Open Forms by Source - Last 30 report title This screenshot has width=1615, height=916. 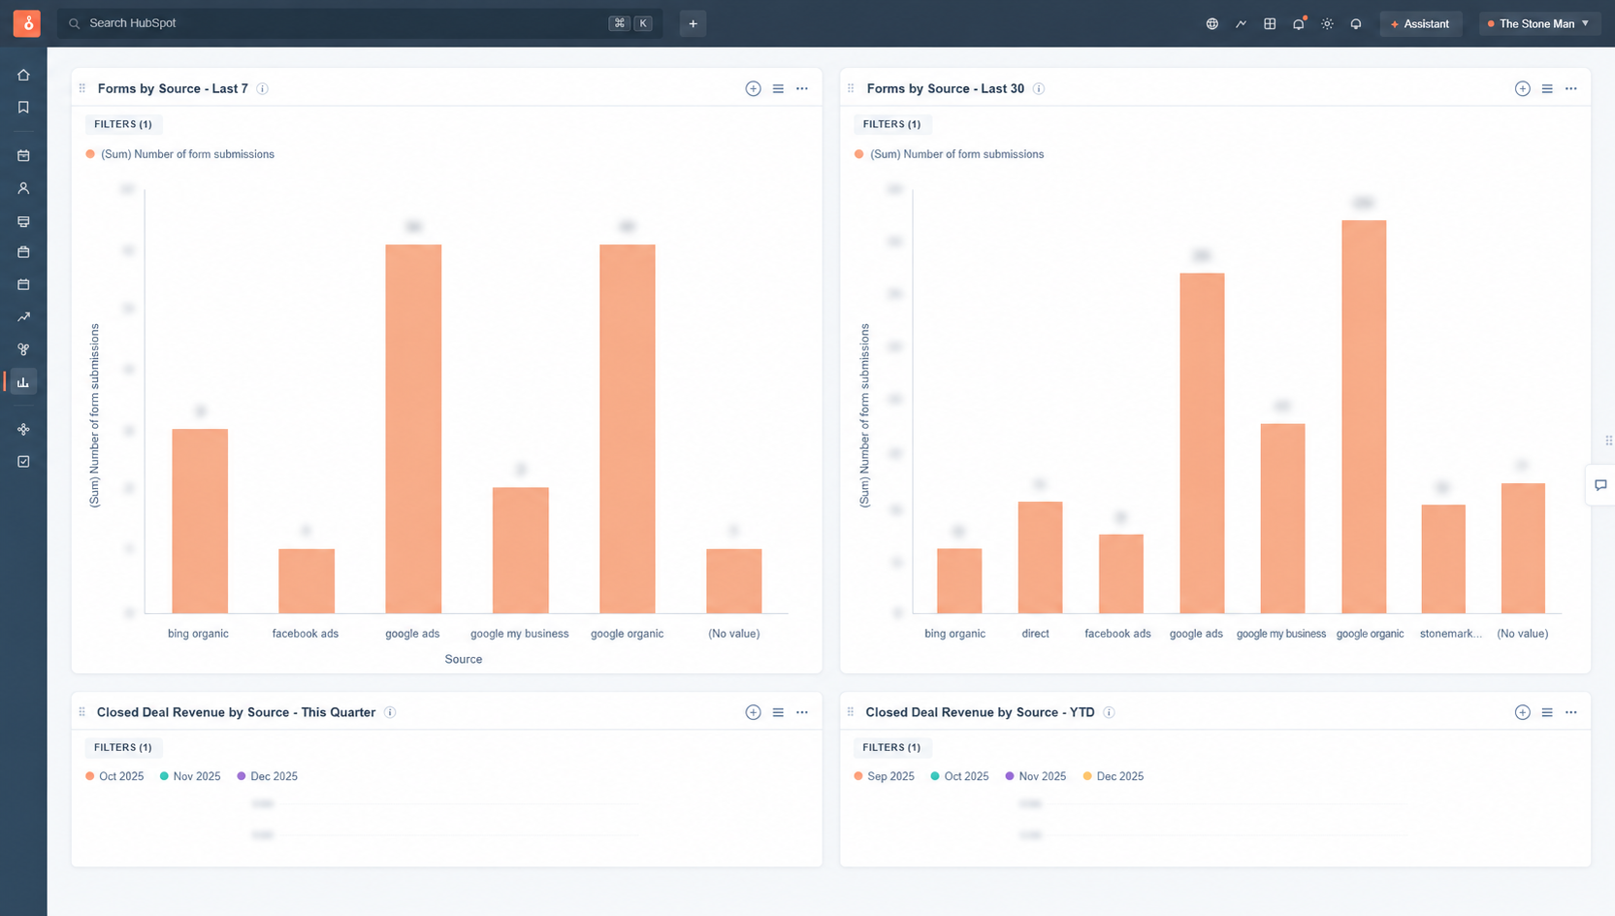coord(946,88)
